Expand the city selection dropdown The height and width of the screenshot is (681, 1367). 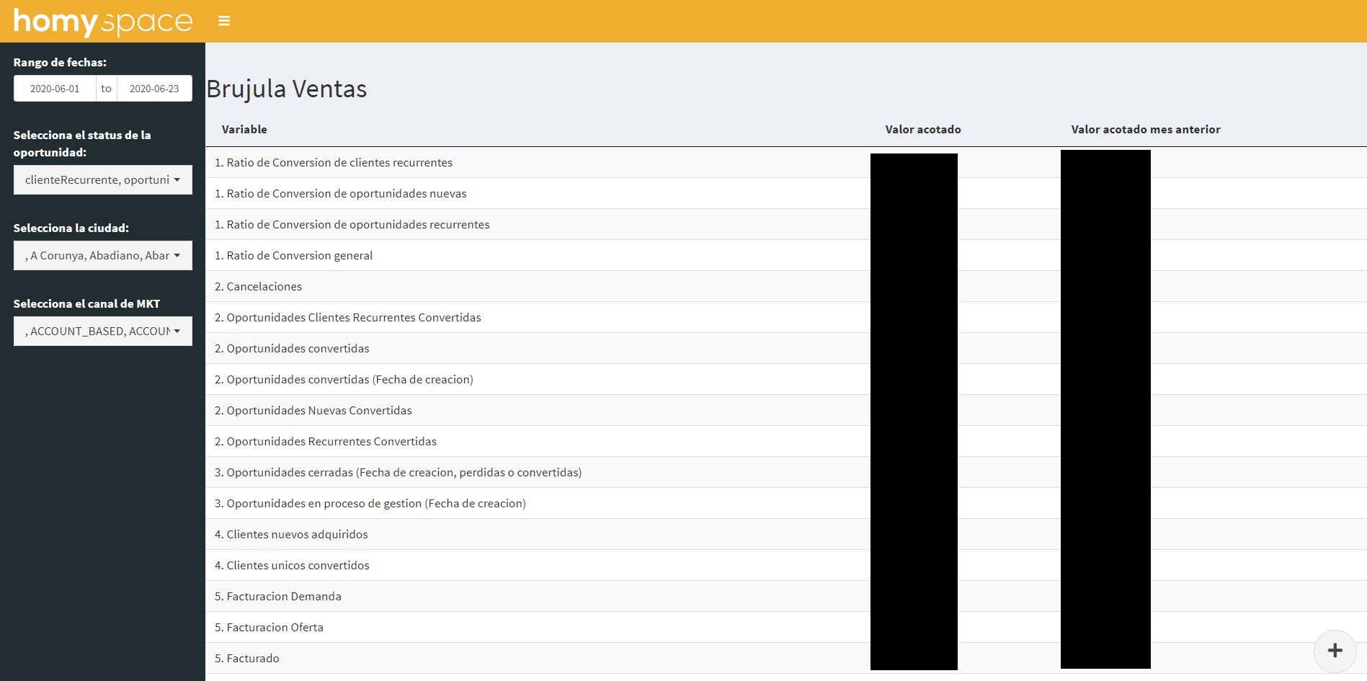[102, 256]
